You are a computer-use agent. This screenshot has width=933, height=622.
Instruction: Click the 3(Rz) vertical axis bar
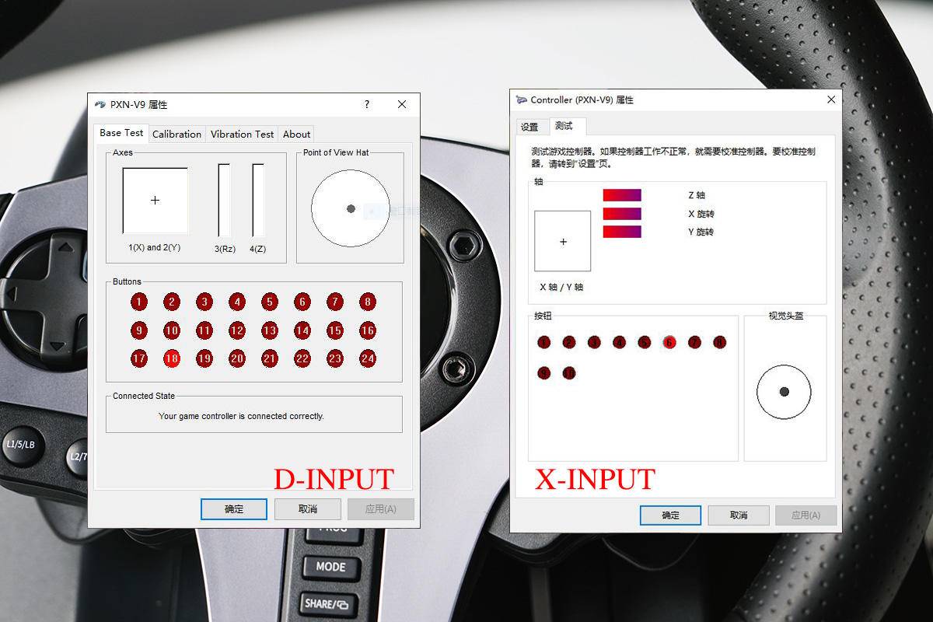(224, 200)
